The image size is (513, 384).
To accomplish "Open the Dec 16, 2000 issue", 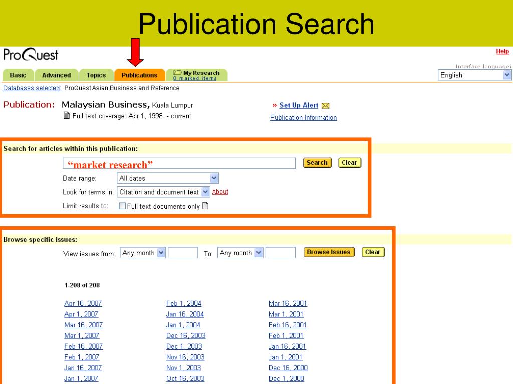I will pos(288,368).
